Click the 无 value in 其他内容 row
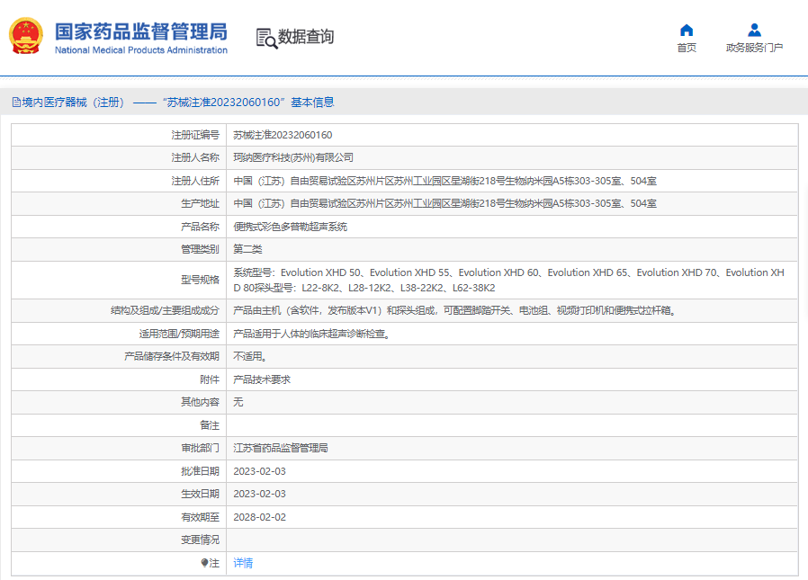This screenshot has height=580, width=808. point(238,402)
